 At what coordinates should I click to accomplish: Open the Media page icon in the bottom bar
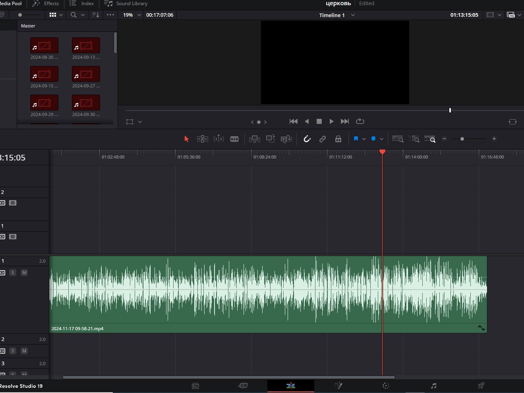(195, 386)
